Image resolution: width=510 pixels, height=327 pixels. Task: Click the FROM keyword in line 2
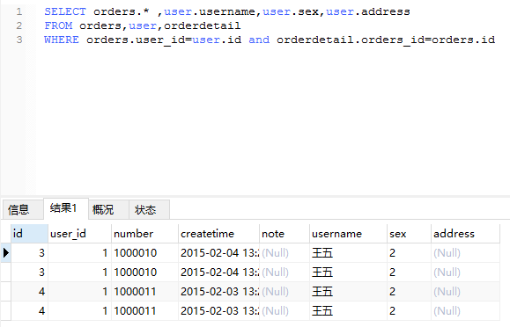point(58,25)
